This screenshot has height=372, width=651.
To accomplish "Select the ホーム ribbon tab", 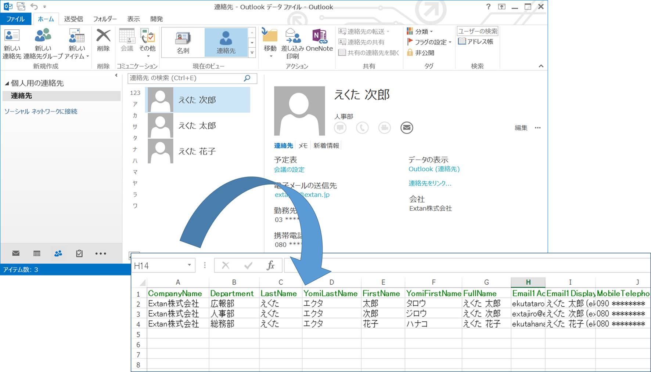I will pos(46,19).
